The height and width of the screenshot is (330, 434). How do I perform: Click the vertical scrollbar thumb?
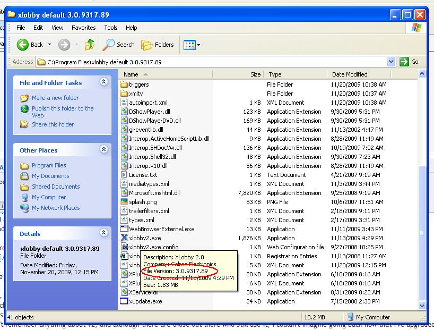pyautogui.click(x=422, y=233)
